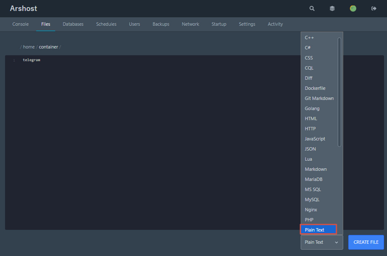Select MariaDB from the language list

[x=319, y=179]
